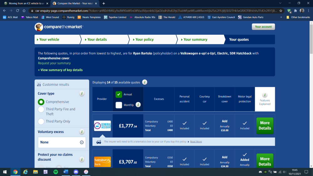This screenshot has width=313, height=176.
Task: Click the Sainsbury's Bank provider logo
Action: (102, 162)
